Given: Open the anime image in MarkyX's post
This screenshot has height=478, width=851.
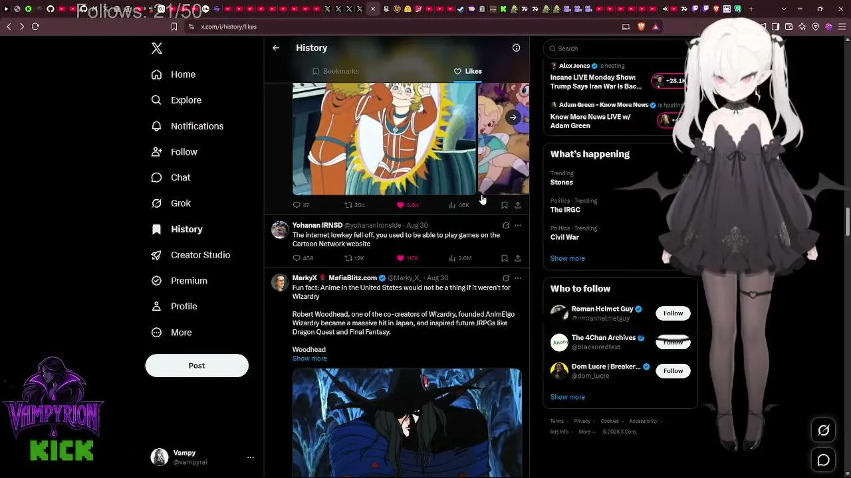Looking at the screenshot, I should click(x=407, y=423).
